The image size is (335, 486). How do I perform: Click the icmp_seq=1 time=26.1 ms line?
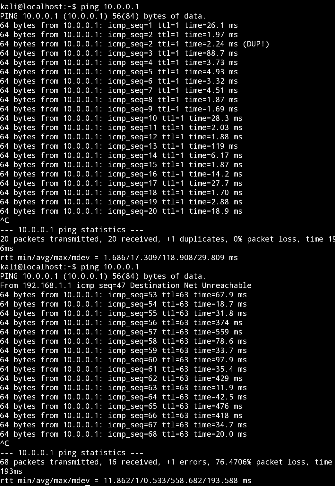[119, 25]
